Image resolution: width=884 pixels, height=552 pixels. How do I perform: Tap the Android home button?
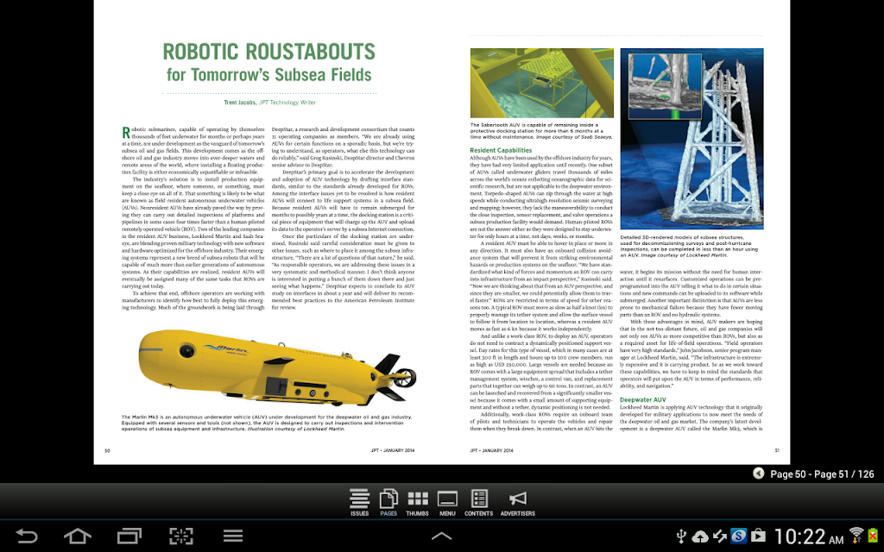point(78,536)
